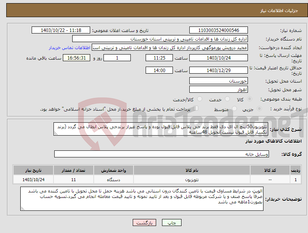
Task: Click the طبقه بندی موضوعی label
Action: 281,99
